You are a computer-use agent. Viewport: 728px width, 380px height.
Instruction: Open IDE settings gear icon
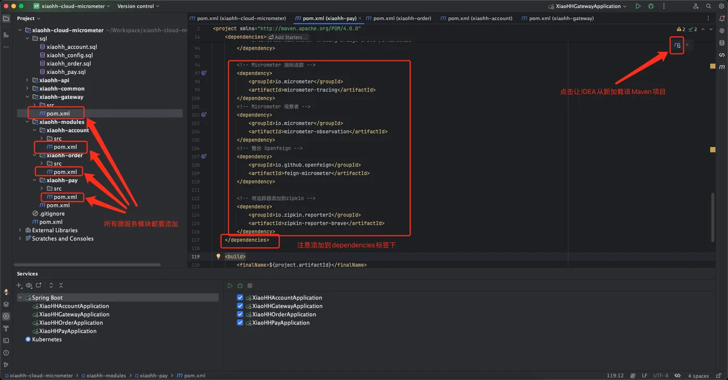coord(721,6)
